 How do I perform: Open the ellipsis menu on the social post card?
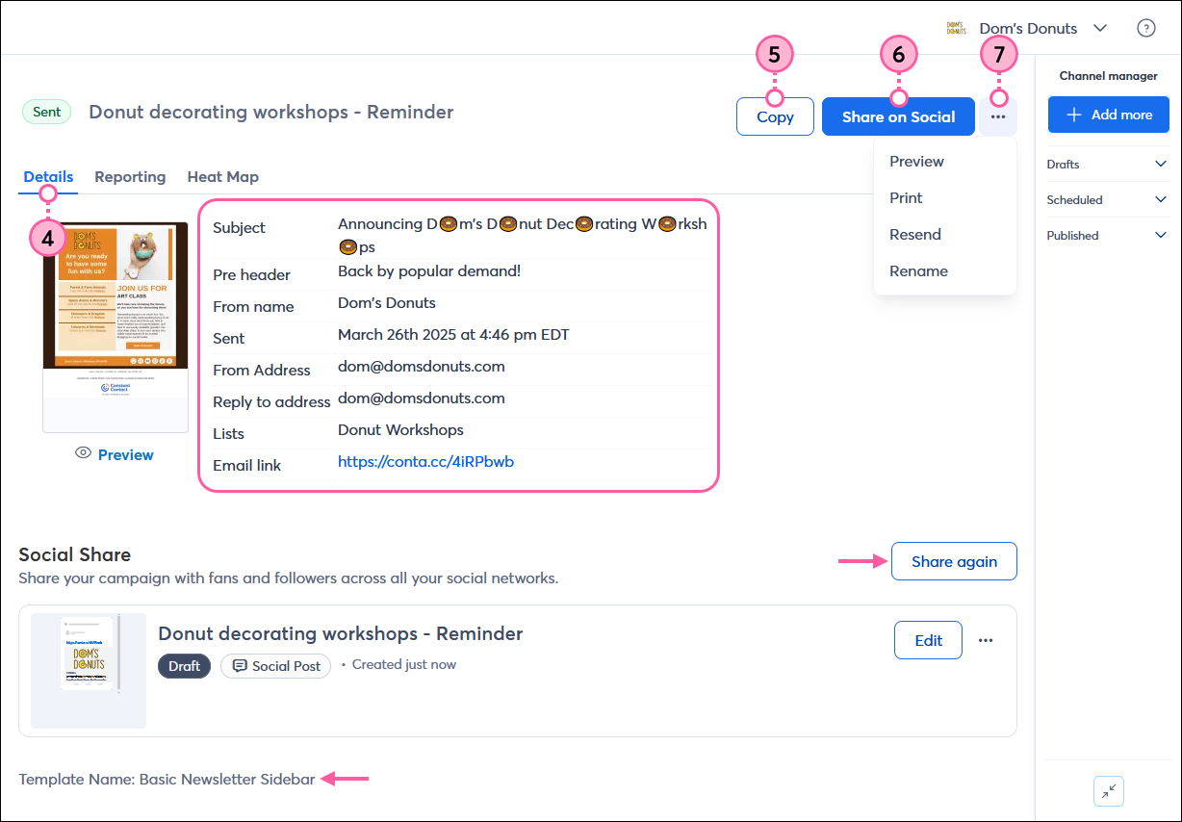tap(986, 639)
